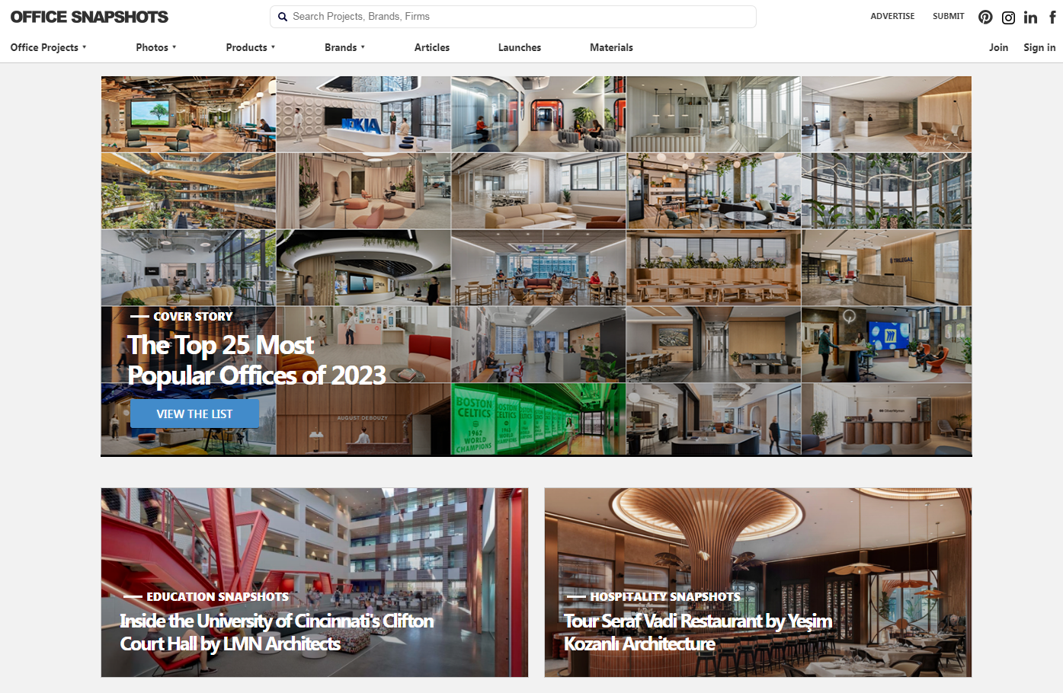Open the Launches menu item
This screenshot has height=693, width=1063.
(x=520, y=47)
